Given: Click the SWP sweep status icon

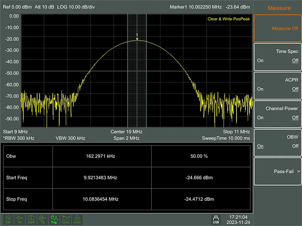Looking at the screenshot, I should click(x=31, y=220).
